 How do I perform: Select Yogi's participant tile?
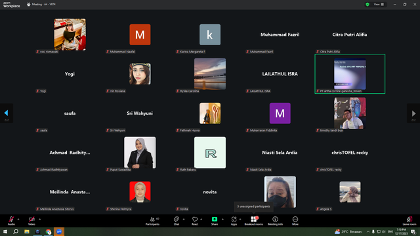pyautogui.click(x=70, y=74)
